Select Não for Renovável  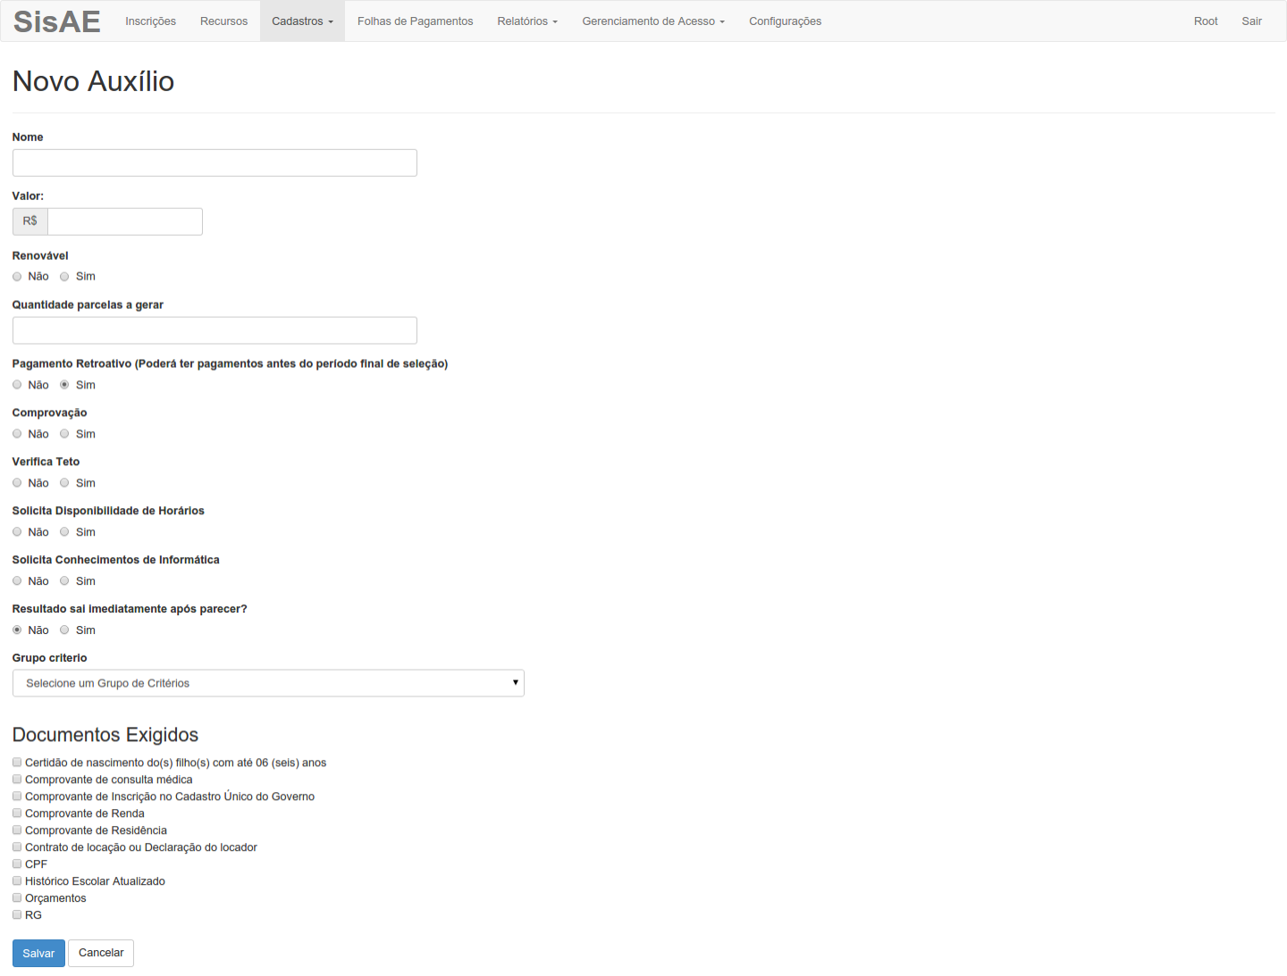coord(17,277)
